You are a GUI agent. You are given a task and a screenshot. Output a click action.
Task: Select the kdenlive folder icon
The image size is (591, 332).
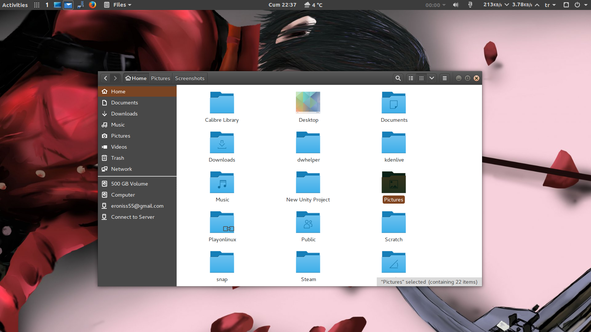[x=394, y=142]
